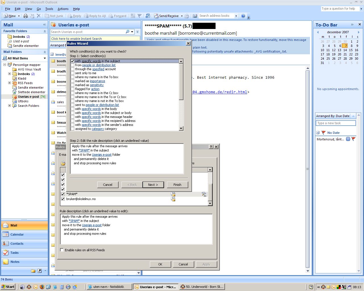Click the Print icon in the toolbar
This screenshot has width=364, height=291.
(26, 16)
